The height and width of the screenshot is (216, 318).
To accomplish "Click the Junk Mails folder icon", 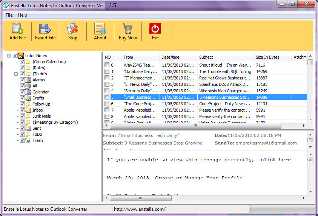I will [28, 116].
